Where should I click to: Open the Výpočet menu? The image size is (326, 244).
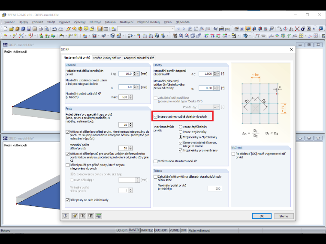tap(64, 22)
